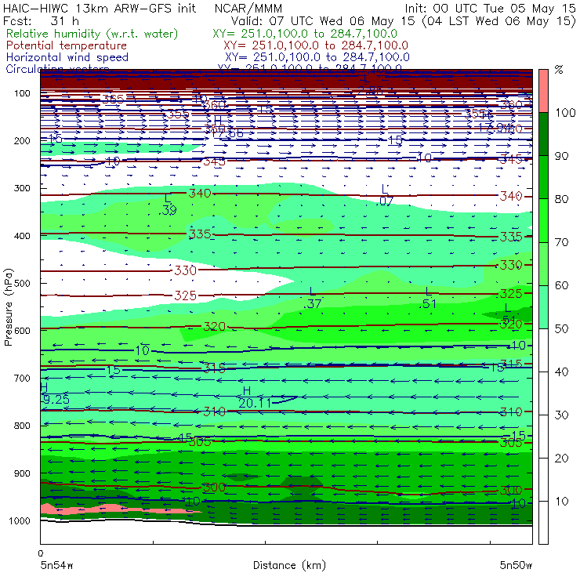Click the '500' pressure axis label

22,283
